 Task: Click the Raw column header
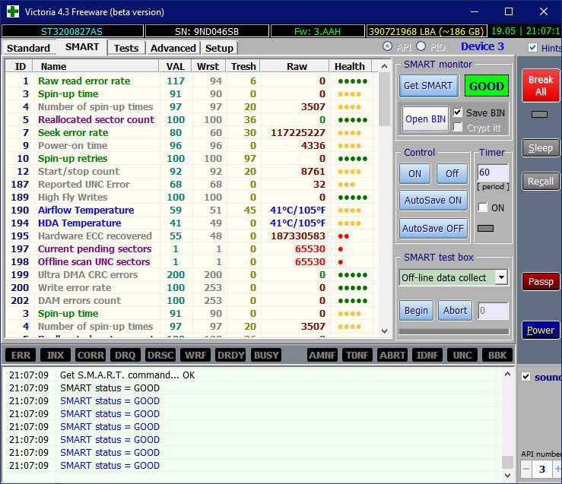pyautogui.click(x=295, y=67)
